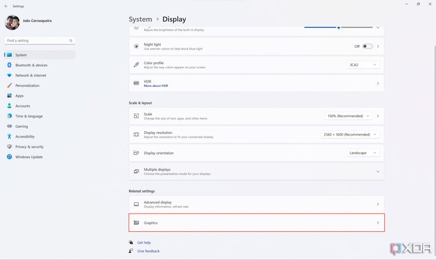Click the System monitor icon in sidebar
This screenshot has height=260, width=436.
(9, 55)
